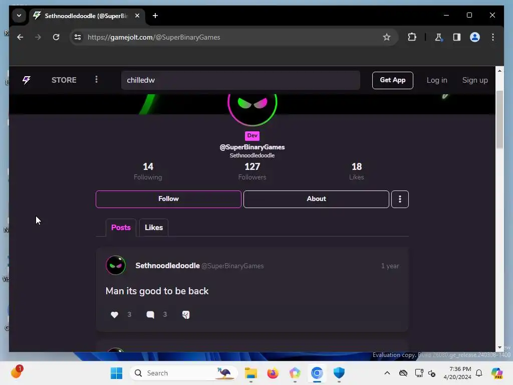This screenshot has height=385, width=513.
Task: Toggle the browser side panel
Action: pyautogui.click(x=457, y=37)
